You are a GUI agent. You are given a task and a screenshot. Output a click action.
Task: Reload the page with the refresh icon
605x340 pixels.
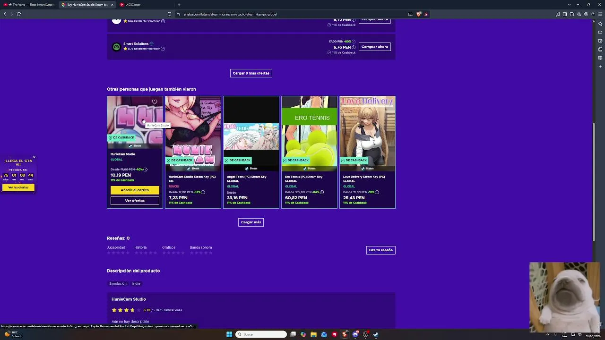pyautogui.click(x=19, y=14)
